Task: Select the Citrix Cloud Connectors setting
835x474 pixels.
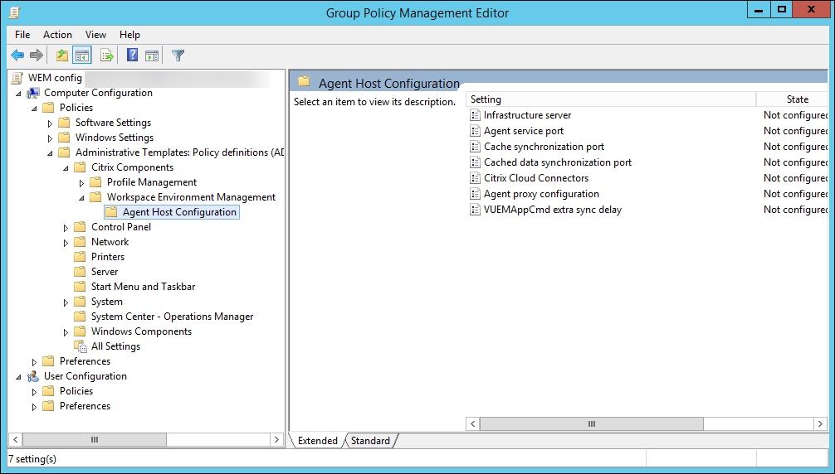Action: point(535,178)
